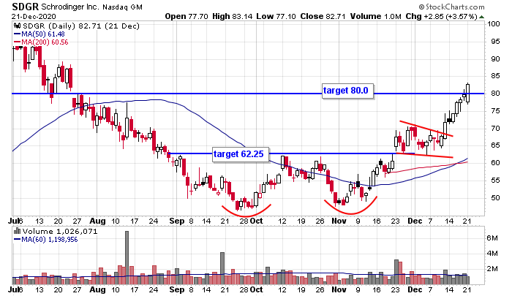
Task: Click the Nasdaq GM exchange label
Action: [x=122, y=7]
